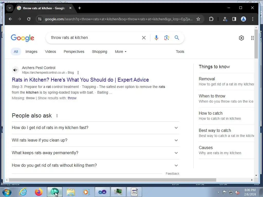
Task: Open 'Best way to catch' topic
Action: tap(226, 133)
